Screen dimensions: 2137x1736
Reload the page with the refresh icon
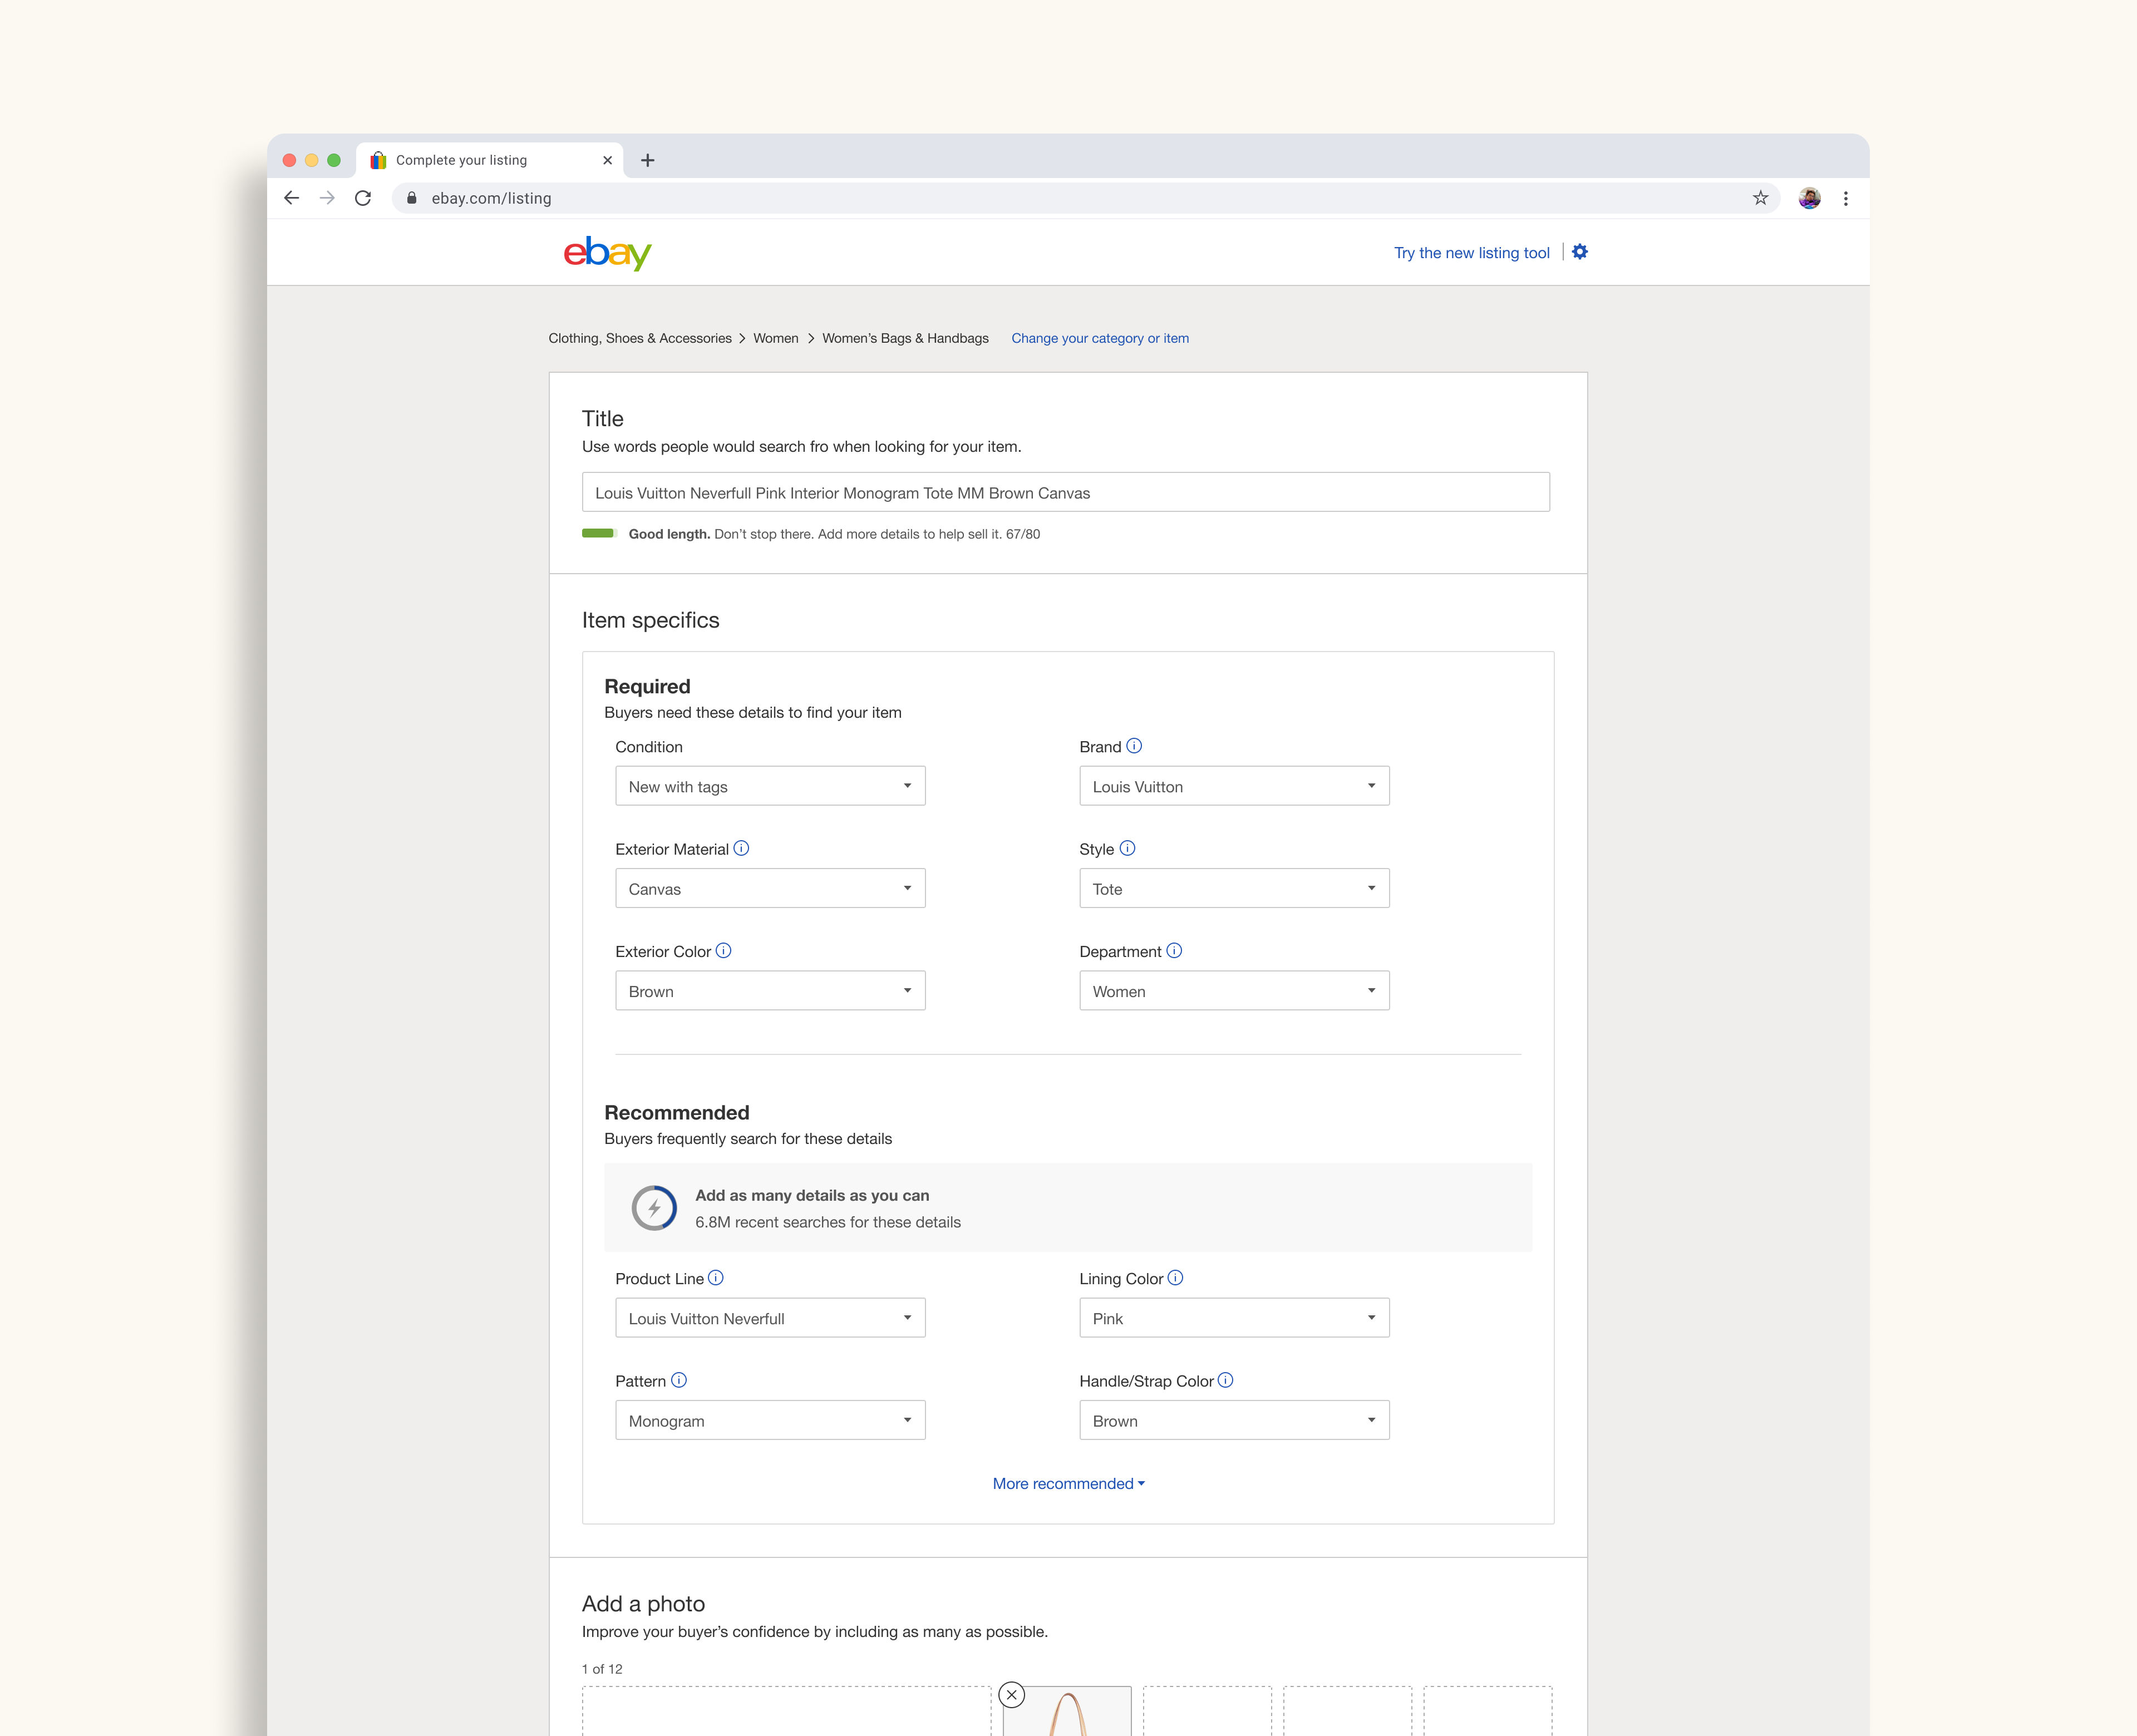pos(363,198)
